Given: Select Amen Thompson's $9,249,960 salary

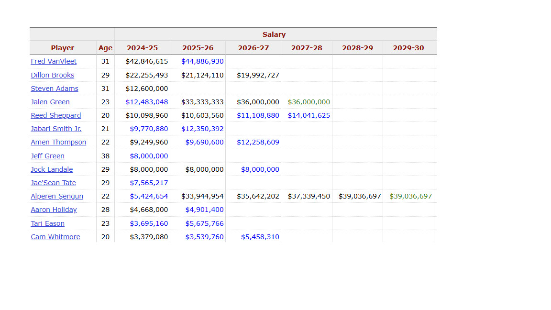Looking at the screenshot, I should click(x=149, y=143).
